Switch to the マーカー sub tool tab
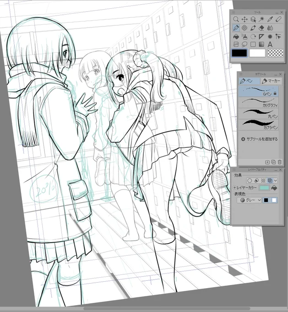The width and height of the screenshot is (288, 312). click(x=271, y=81)
